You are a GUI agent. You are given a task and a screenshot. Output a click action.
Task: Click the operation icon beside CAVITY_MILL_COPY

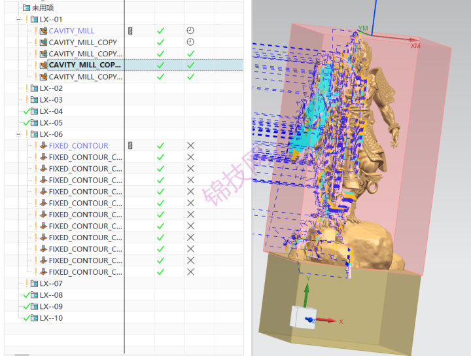point(44,43)
